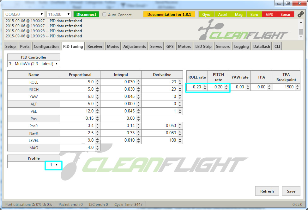Click the ROLL Integral stepper
Screen dimensions: 308x210
point(138,82)
